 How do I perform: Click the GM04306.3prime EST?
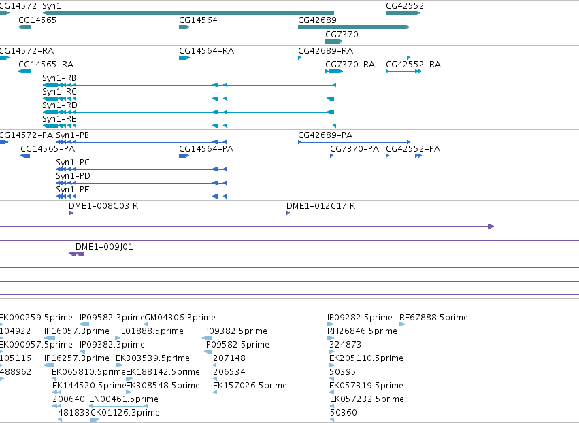[x=146, y=324]
